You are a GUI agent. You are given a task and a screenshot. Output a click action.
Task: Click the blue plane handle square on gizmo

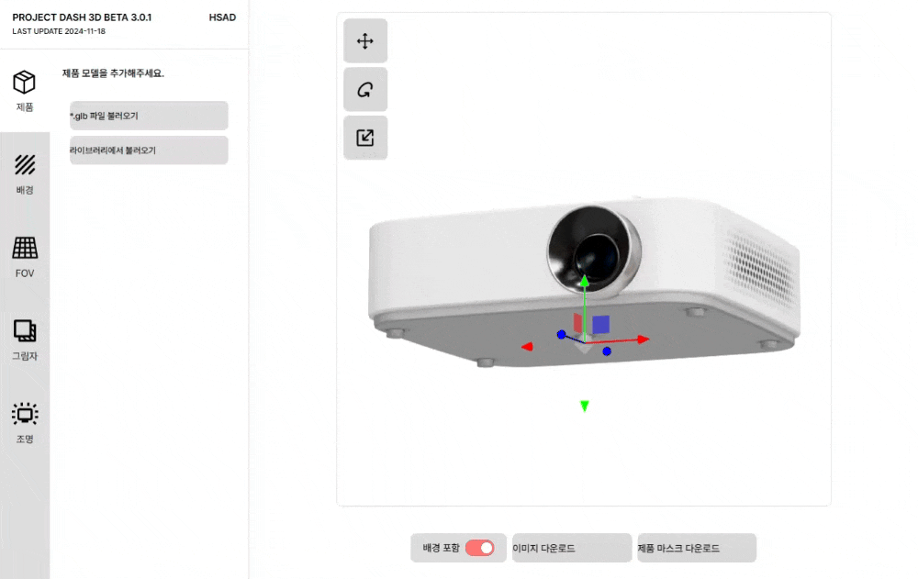[600, 324]
